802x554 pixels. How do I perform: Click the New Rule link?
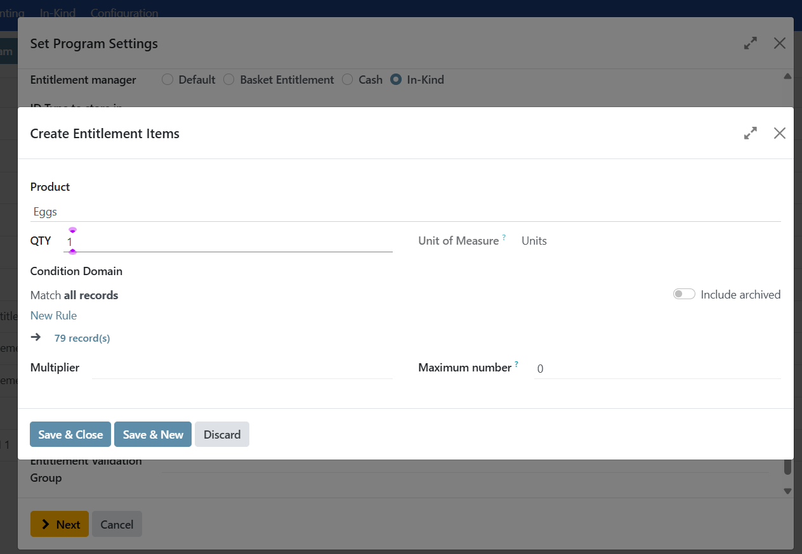(x=54, y=316)
